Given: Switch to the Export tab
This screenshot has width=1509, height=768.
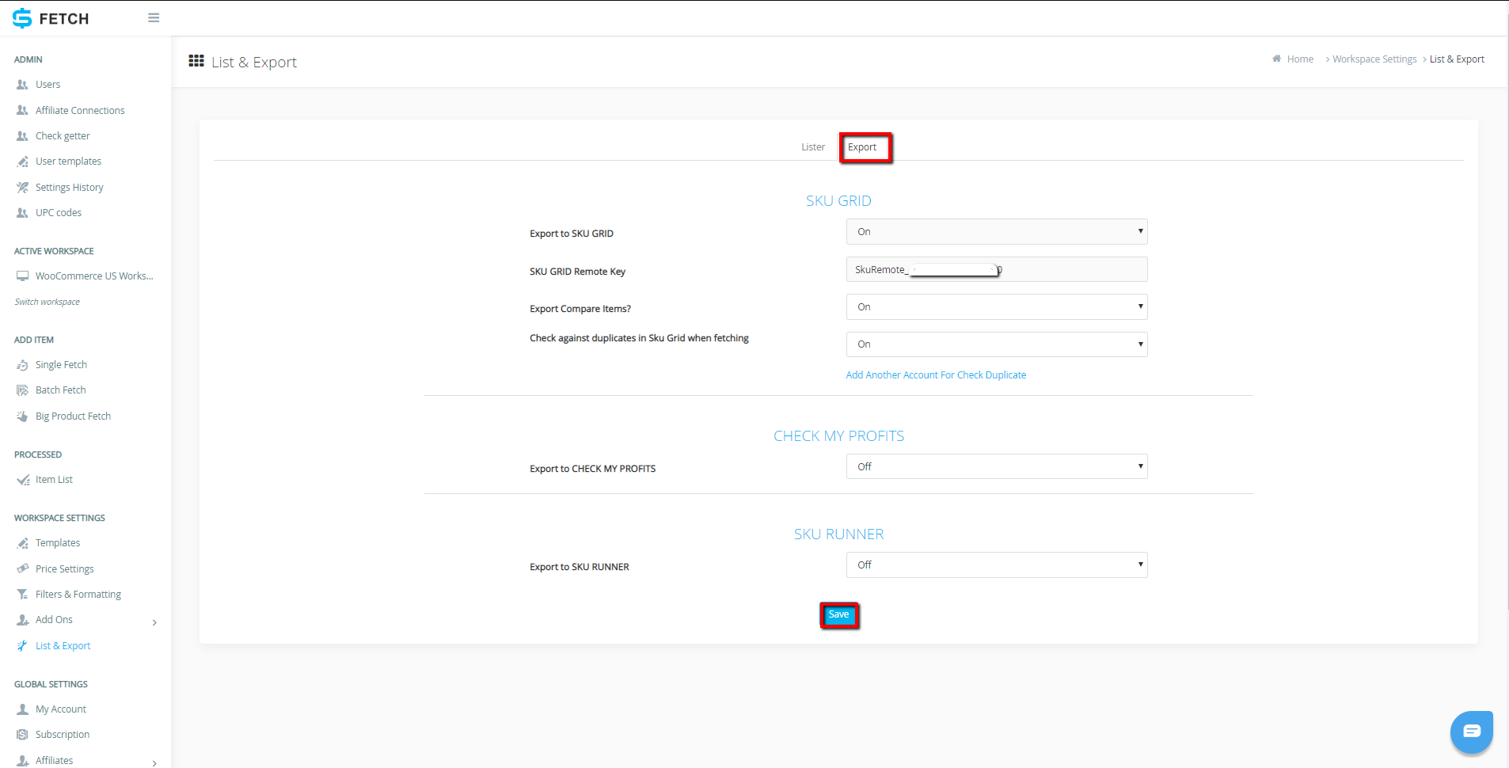Looking at the screenshot, I should (x=862, y=147).
